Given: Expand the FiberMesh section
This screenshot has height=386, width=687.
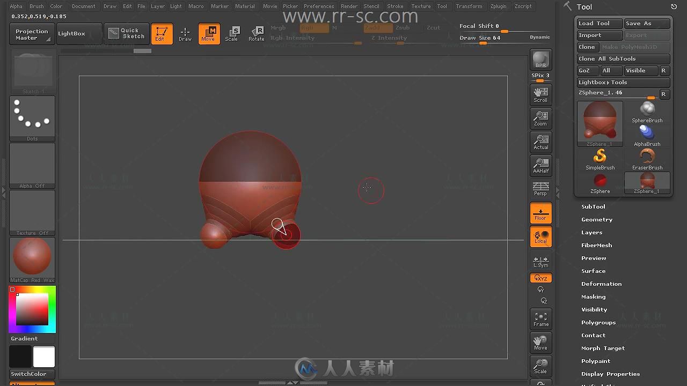Looking at the screenshot, I should [x=596, y=245].
